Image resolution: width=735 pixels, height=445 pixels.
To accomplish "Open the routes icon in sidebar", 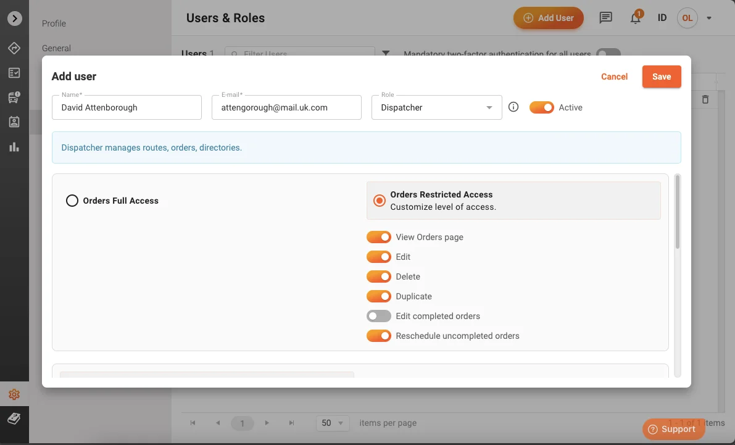I will click(14, 48).
